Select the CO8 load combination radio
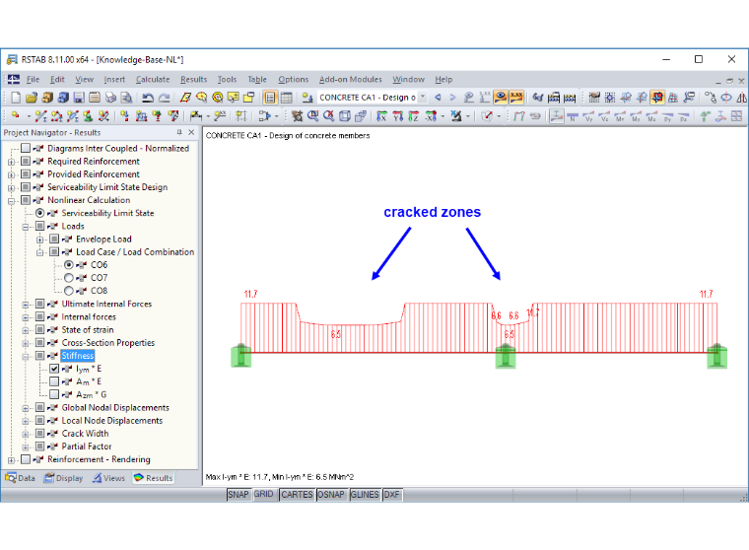 click(69, 291)
